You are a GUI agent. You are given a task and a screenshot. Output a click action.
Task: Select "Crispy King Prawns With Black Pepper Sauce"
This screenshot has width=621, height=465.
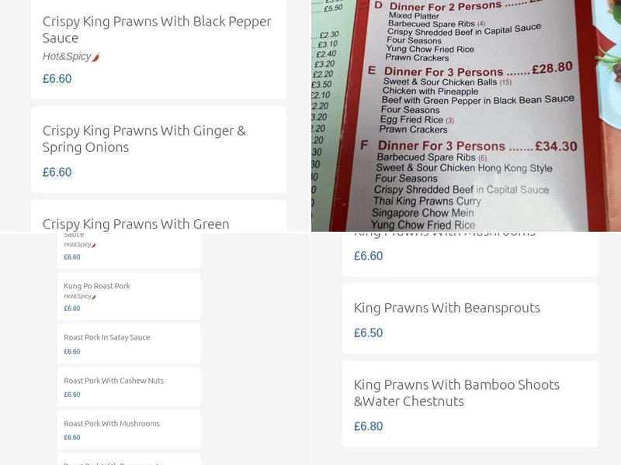(157, 29)
